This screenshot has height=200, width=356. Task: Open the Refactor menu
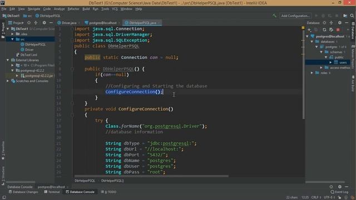73,9
